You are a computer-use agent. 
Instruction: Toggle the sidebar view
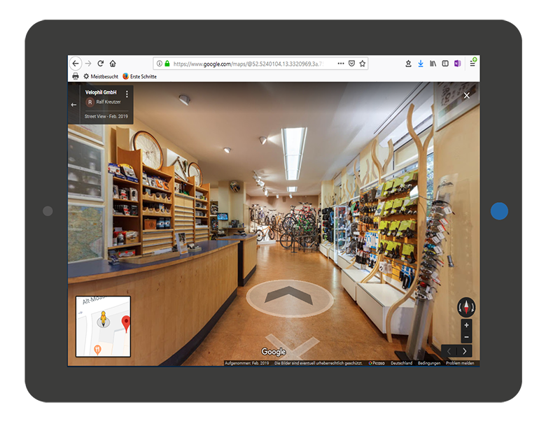[x=445, y=64]
